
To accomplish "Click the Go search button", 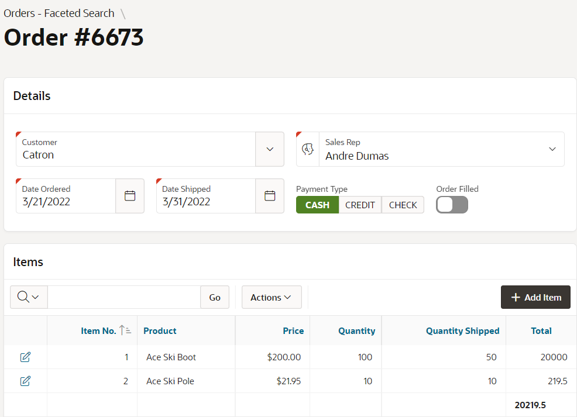I will [215, 297].
